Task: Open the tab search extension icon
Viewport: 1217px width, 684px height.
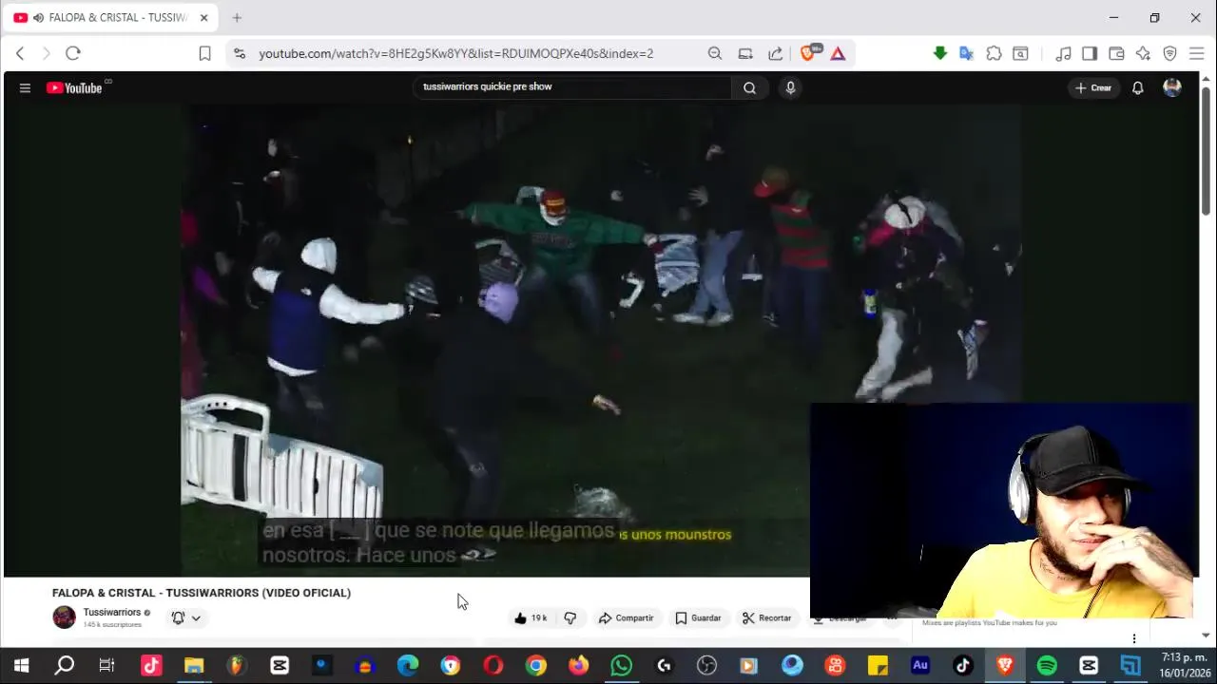Action: tap(1020, 53)
